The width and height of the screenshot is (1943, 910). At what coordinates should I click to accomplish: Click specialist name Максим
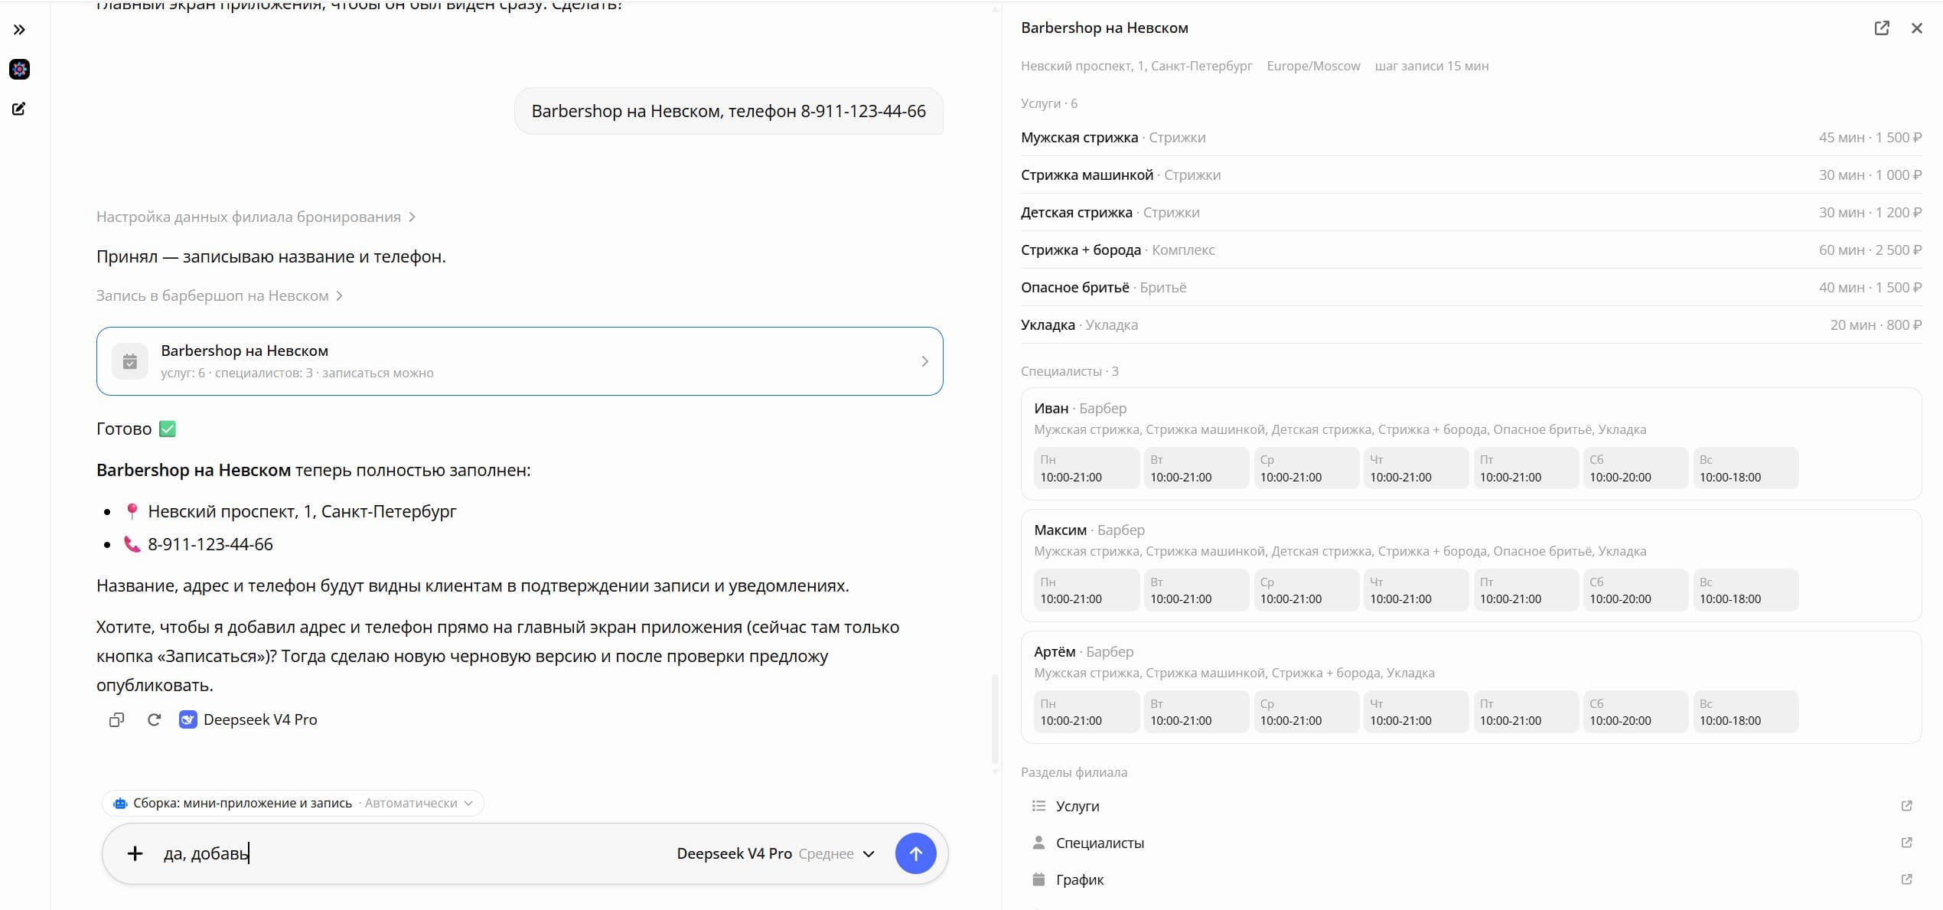tap(1060, 530)
